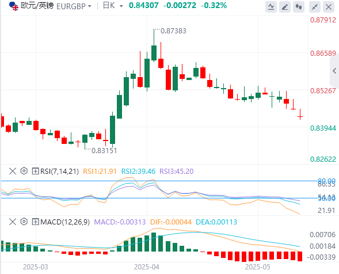Click the 0.87383 high price marker
Screen dimensions: 339x274
[x=173, y=31]
